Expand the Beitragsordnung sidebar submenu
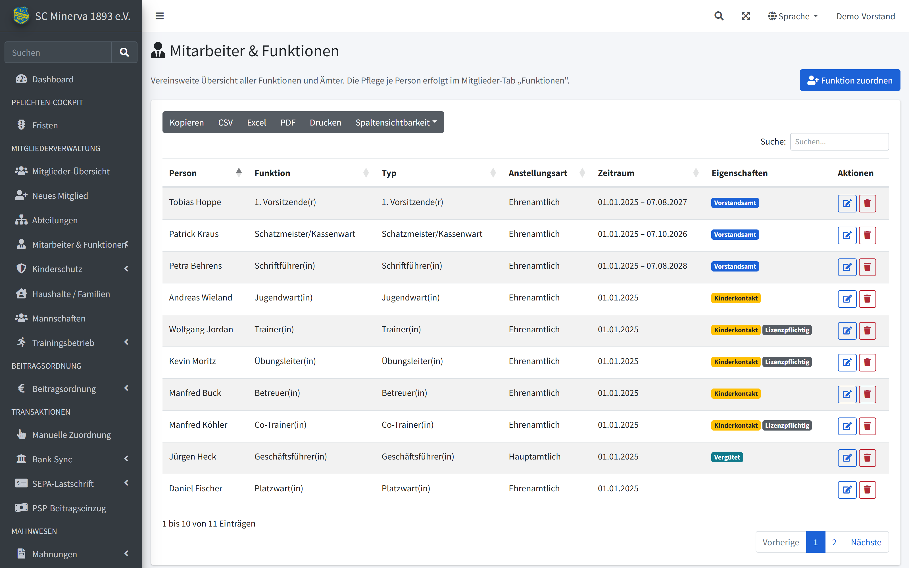909x568 pixels. pyautogui.click(x=71, y=389)
